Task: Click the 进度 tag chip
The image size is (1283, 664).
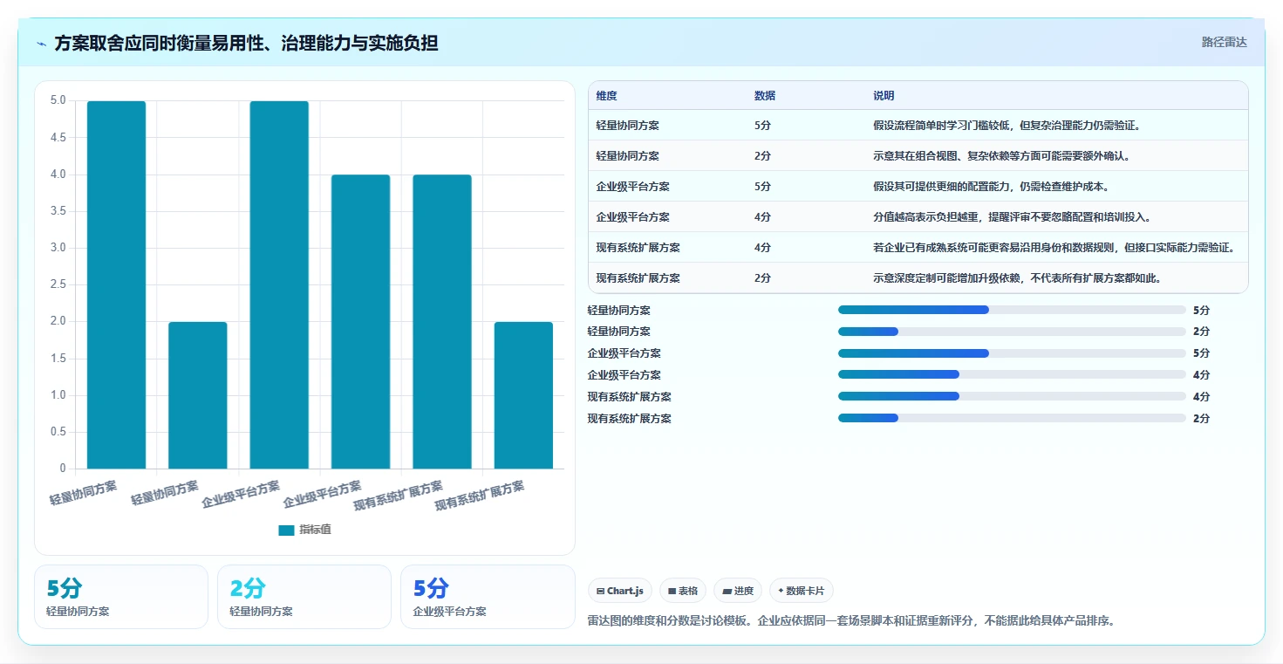Action: pyautogui.click(x=738, y=591)
